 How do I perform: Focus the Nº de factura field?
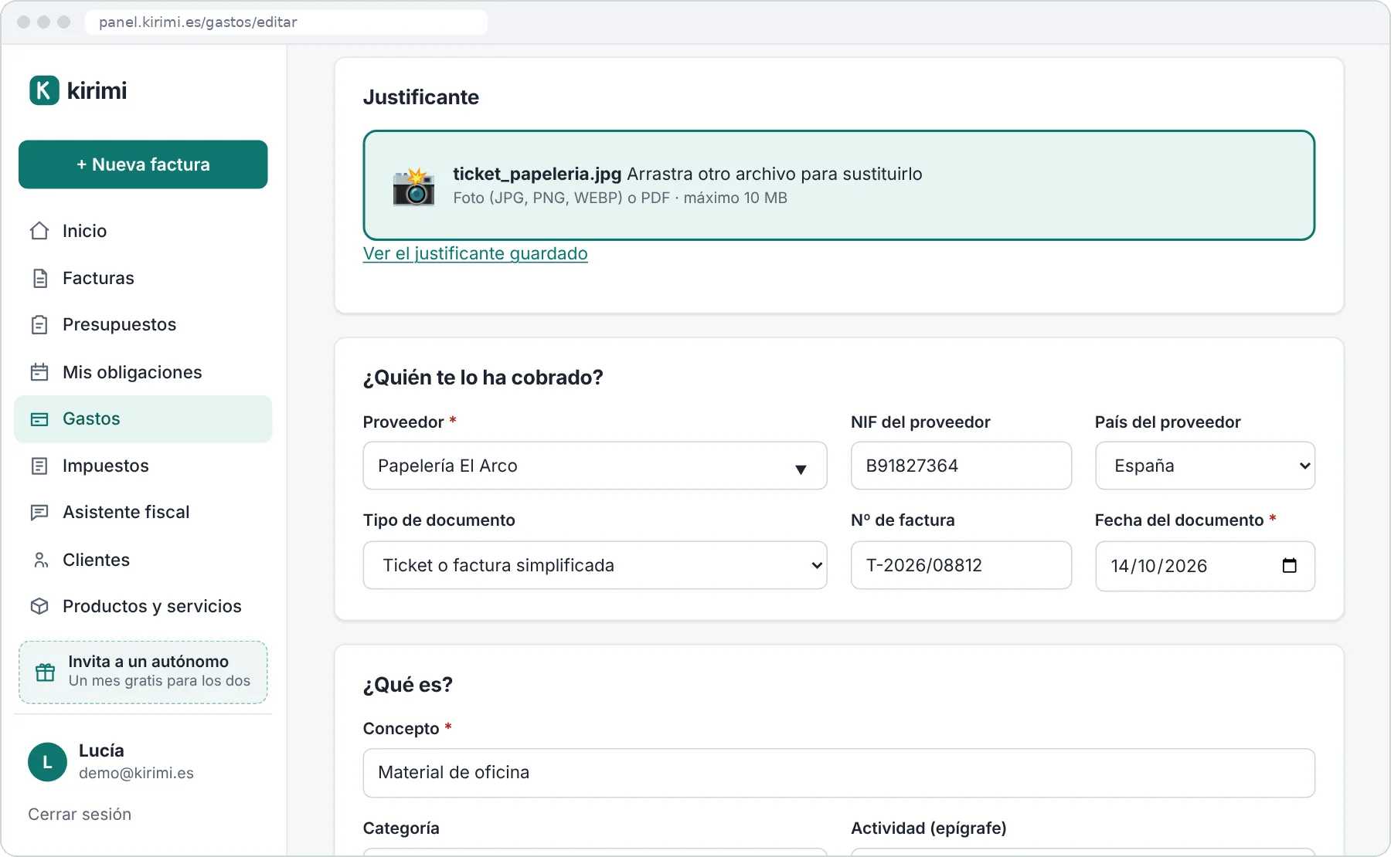tap(961, 565)
